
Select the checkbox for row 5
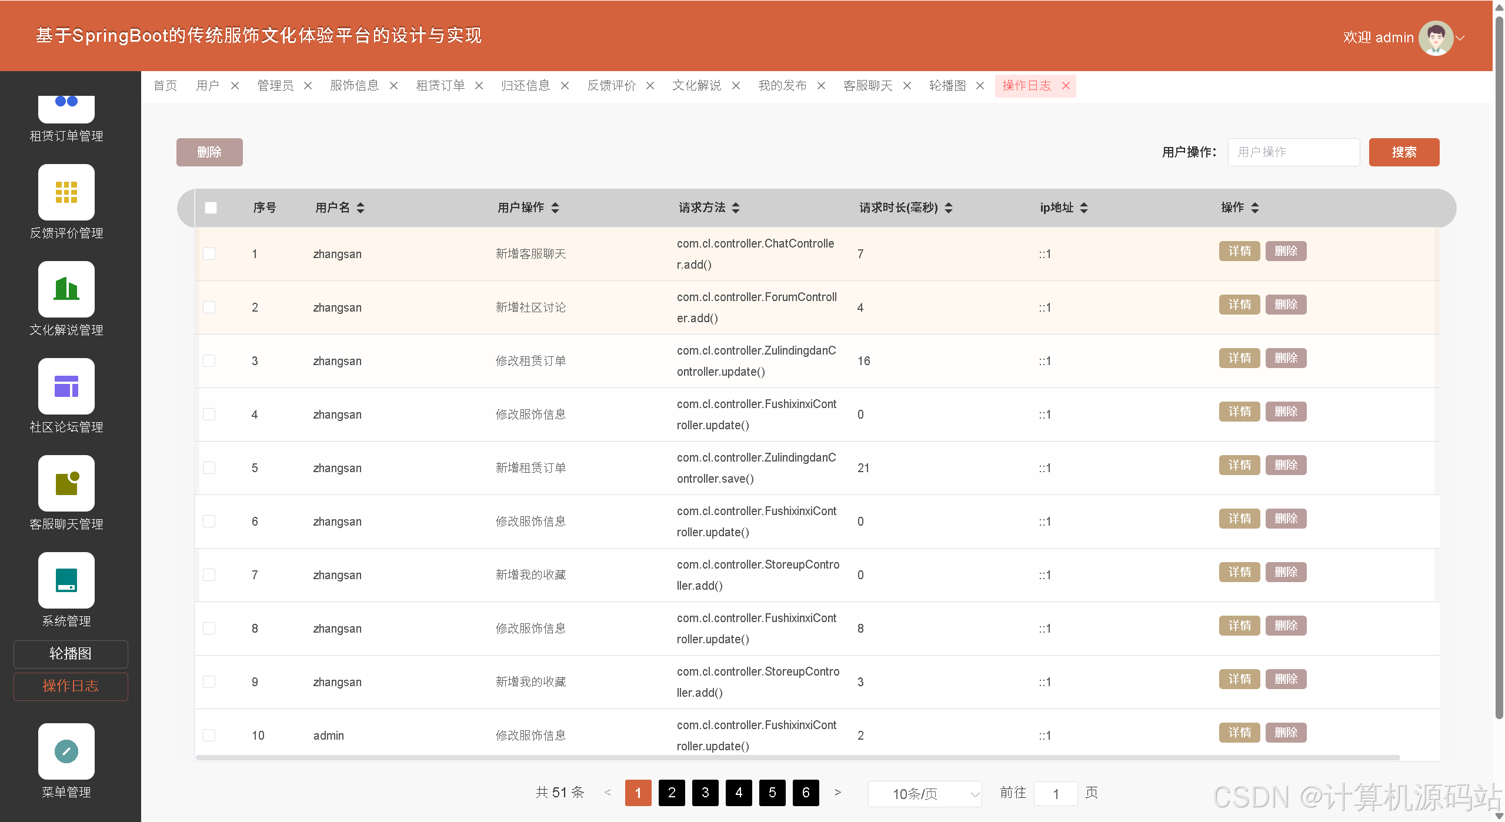tap(209, 468)
